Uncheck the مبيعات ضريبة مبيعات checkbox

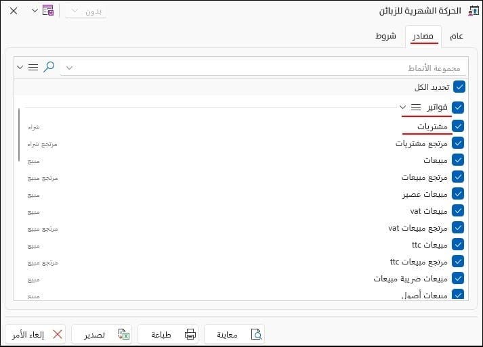[x=458, y=279]
